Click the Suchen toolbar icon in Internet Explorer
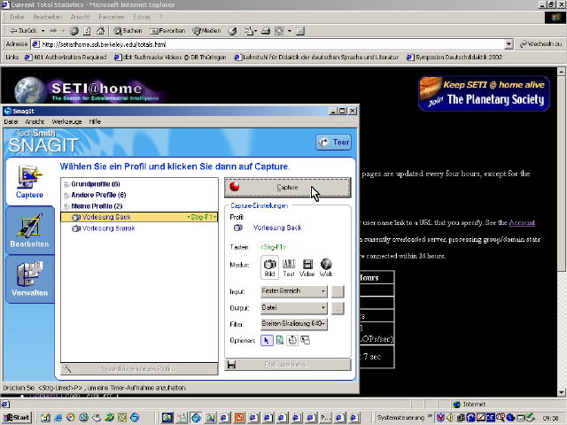The width and height of the screenshot is (567, 425). coord(127,30)
